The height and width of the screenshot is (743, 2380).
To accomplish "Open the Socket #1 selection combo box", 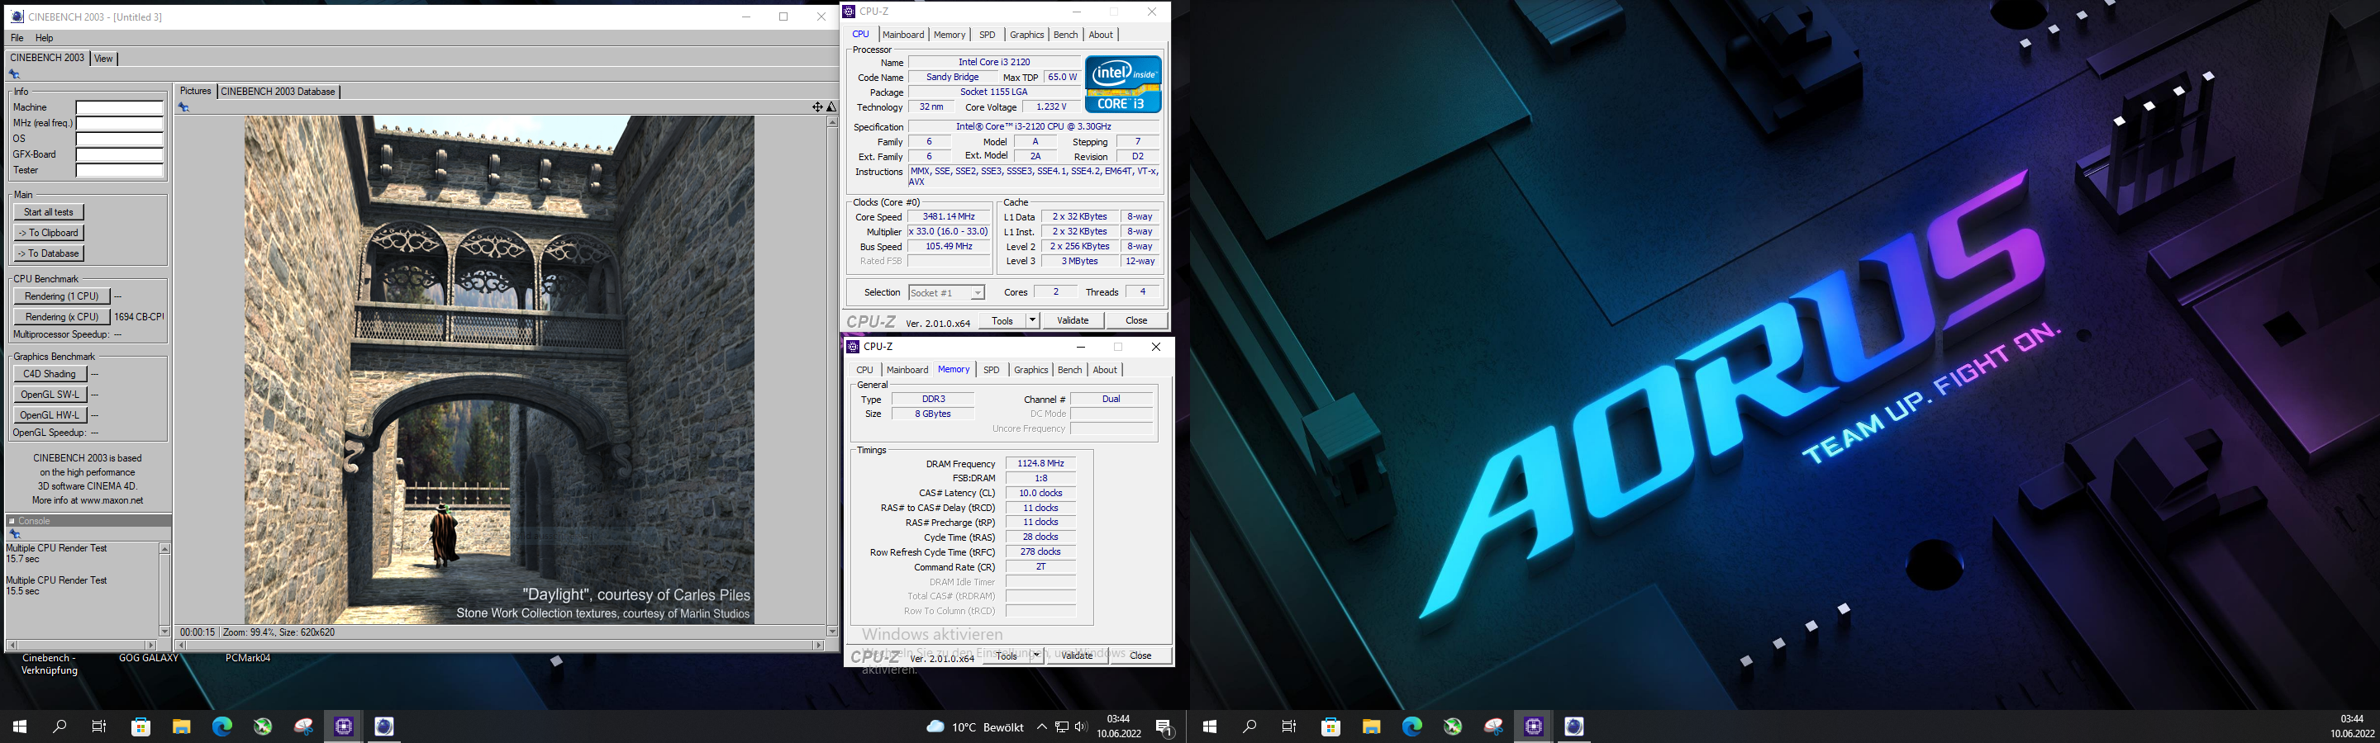I will coord(946,292).
